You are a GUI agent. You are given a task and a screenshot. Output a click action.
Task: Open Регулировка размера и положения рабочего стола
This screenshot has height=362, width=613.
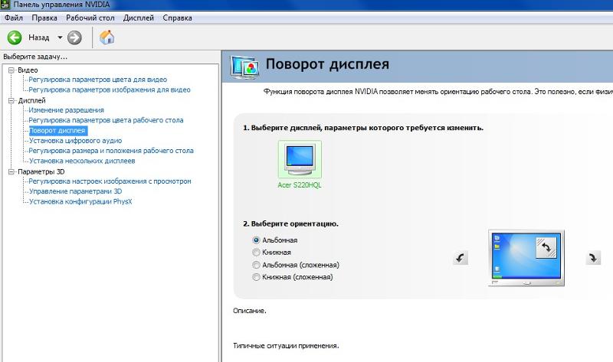(x=111, y=151)
